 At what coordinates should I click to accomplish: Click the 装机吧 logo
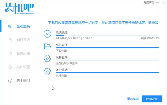pos(19,8)
